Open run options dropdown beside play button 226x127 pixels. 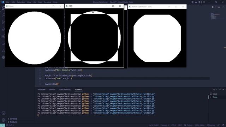click(215, 7)
